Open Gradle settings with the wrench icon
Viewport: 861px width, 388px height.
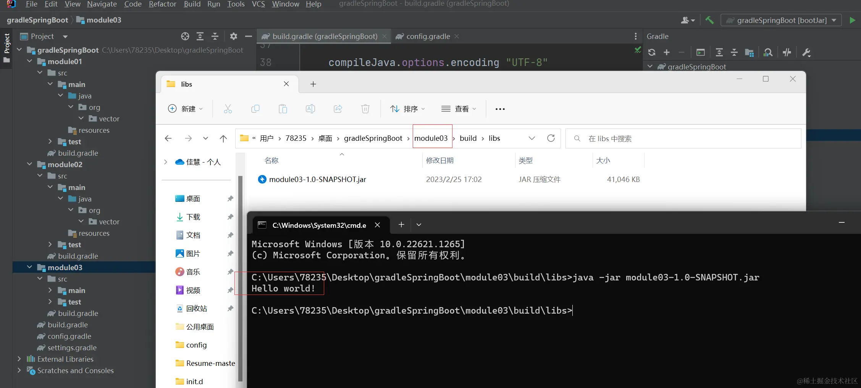[806, 52]
